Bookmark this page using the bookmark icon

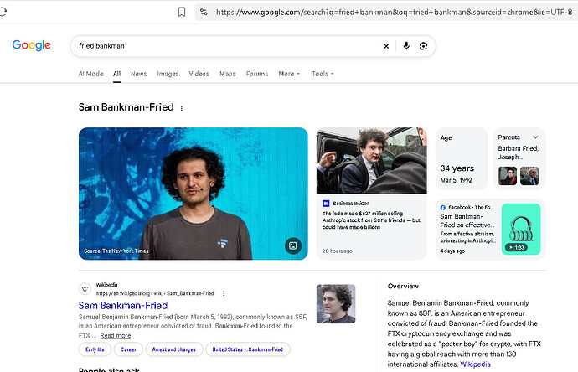182,13
